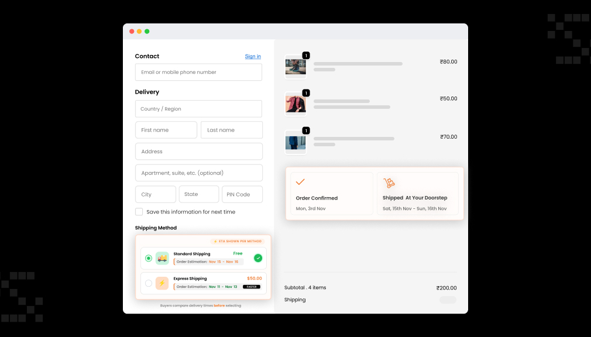Click the PIN Code field
This screenshot has width=591, height=337.
(242, 194)
